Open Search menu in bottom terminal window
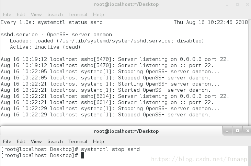 pyautogui.click(x=55, y=141)
